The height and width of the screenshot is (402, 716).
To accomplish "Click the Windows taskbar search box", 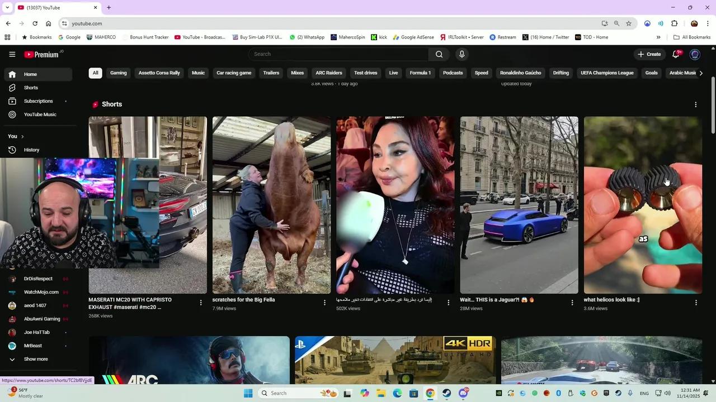I will pyautogui.click(x=299, y=393).
